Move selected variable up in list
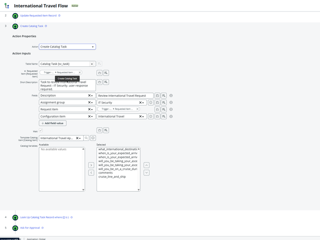 [x=146, y=165]
